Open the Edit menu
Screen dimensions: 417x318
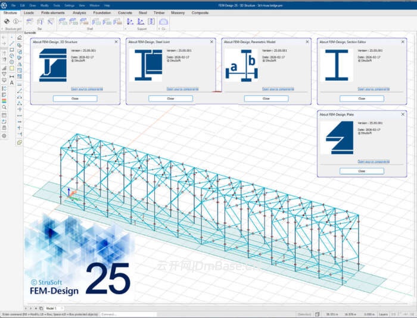(x=23, y=5)
